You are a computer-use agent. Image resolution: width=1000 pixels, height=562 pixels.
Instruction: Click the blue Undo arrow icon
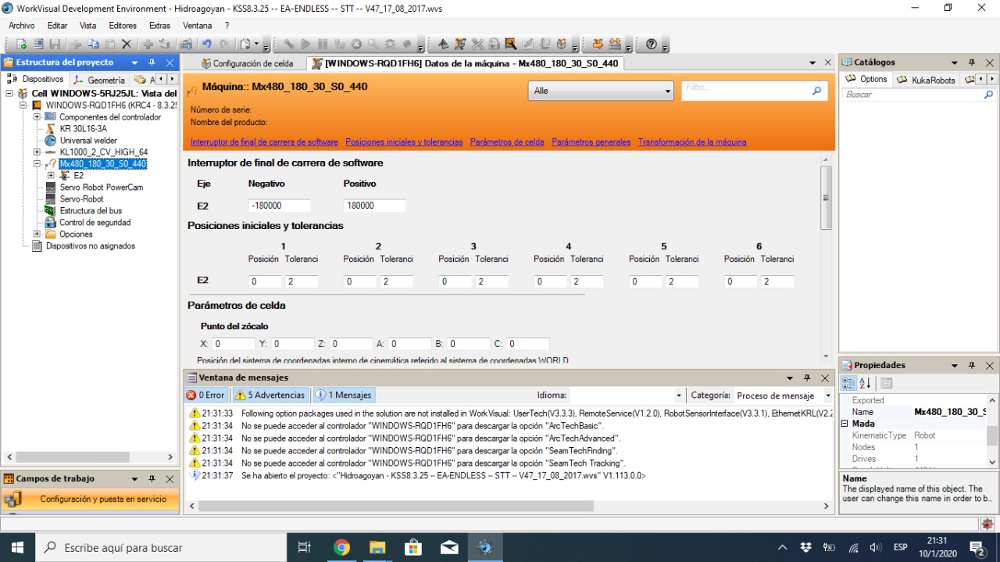point(206,45)
